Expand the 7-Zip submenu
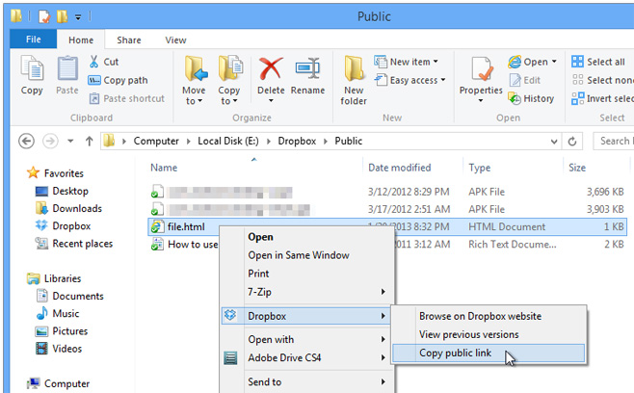634x393 pixels. (x=383, y=292)
